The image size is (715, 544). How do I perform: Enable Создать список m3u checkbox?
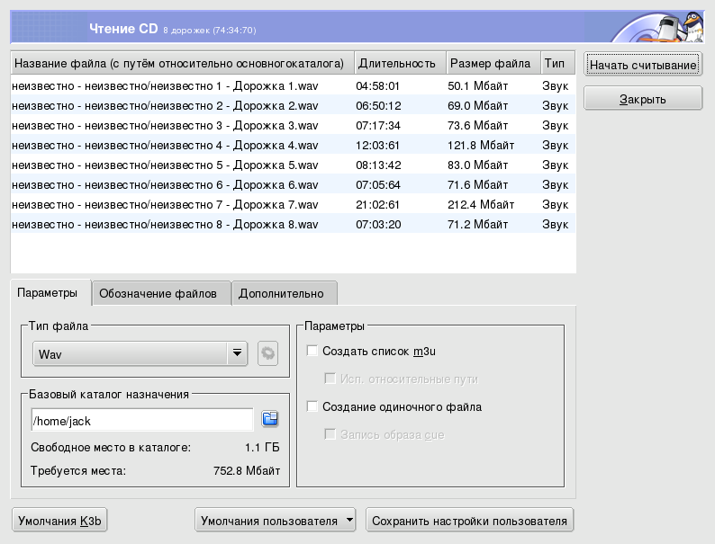[x=312, y=351]
